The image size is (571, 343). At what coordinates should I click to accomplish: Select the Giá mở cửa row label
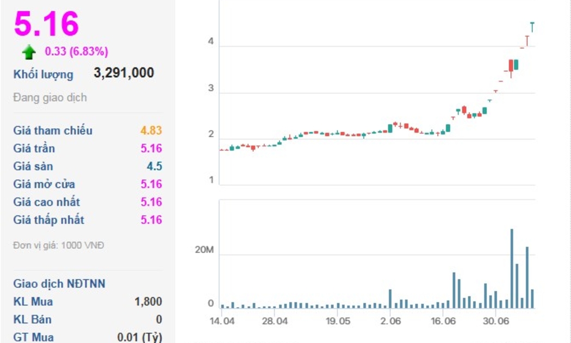click(x=44, y=185)
